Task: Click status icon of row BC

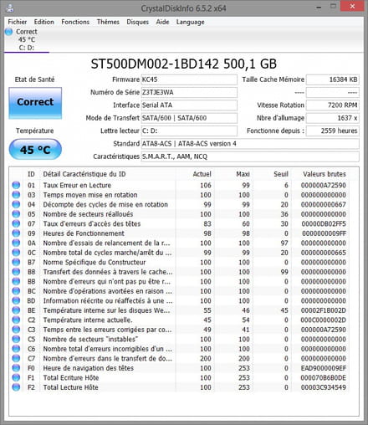Action: [x=16, y=291]
